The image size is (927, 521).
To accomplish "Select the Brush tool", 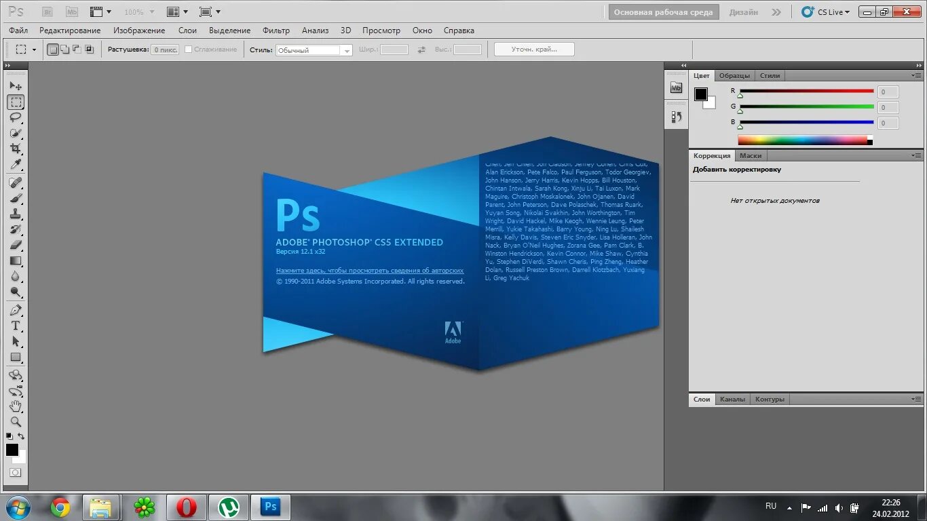I will [16, 199].
